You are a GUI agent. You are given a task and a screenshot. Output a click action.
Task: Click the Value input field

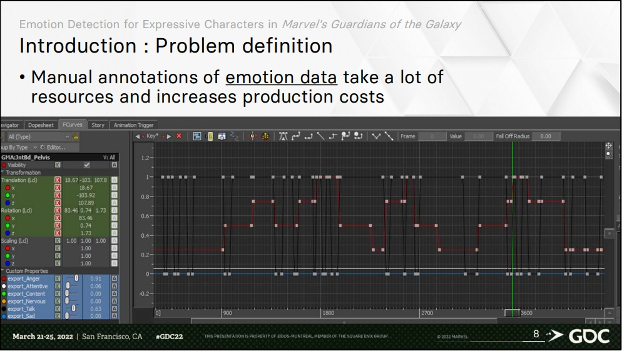pyautogui.click(x=479, y=136)
